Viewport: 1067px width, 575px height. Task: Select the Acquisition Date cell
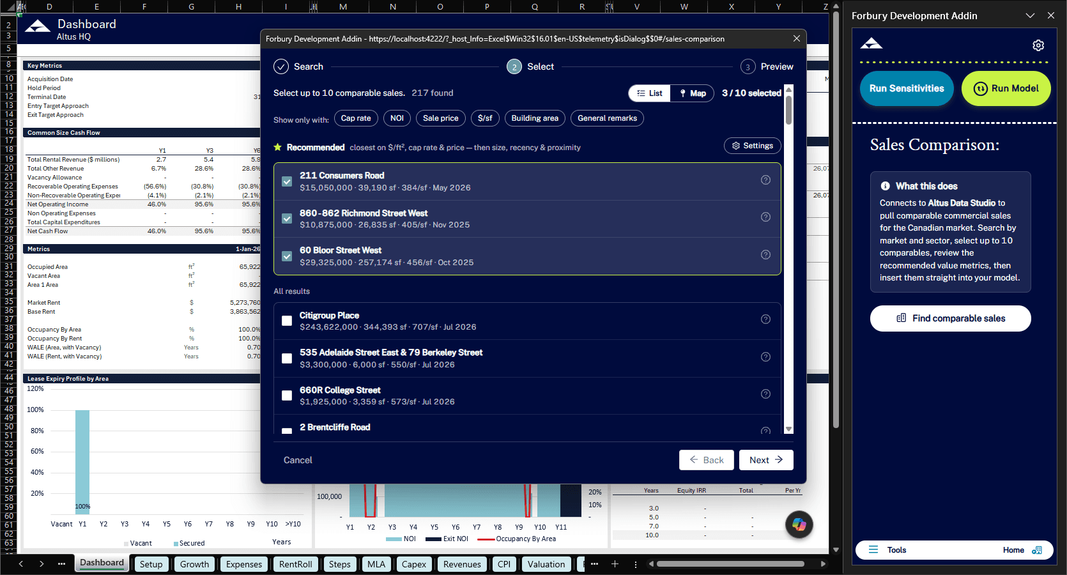click(x=50, y=79)
